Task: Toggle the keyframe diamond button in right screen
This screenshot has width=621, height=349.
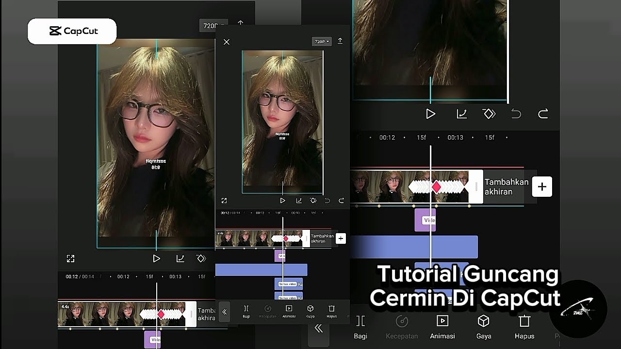Action: click(489, 114)
